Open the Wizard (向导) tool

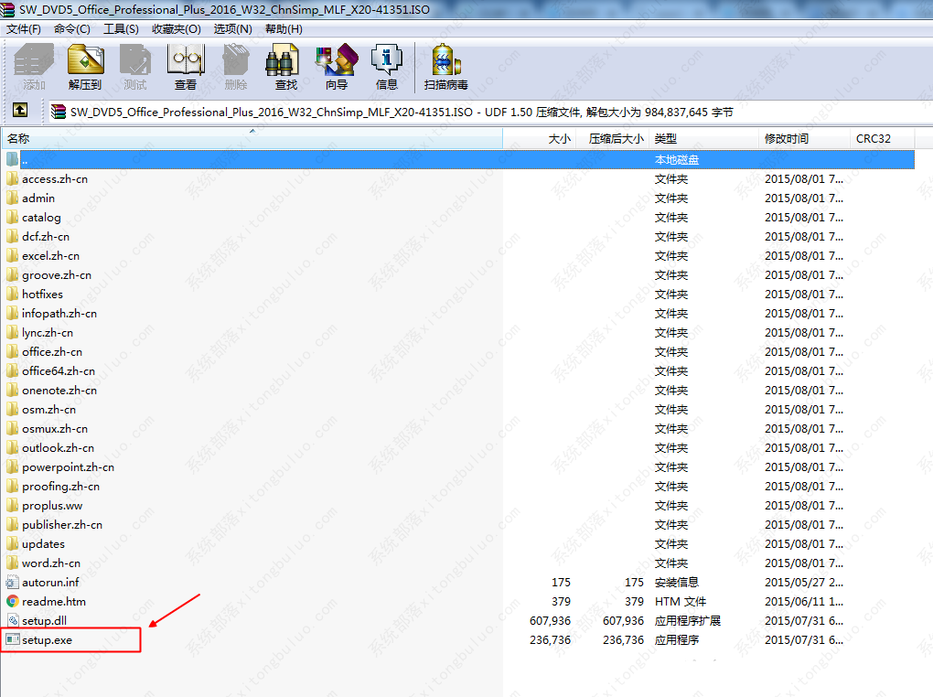pyautogui.click(x=337, y=60)
